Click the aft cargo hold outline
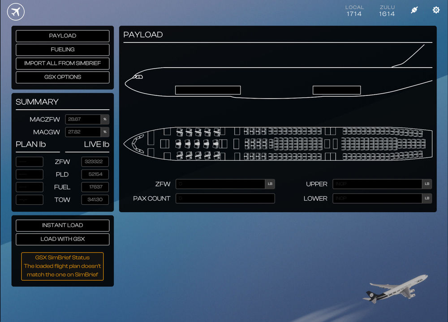Viewport: 448px width, 322px height. (336, 90)
